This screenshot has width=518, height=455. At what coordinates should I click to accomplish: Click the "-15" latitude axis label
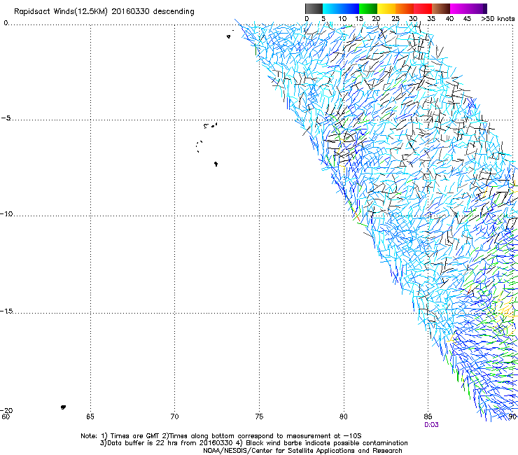click(x=6, y=311)
